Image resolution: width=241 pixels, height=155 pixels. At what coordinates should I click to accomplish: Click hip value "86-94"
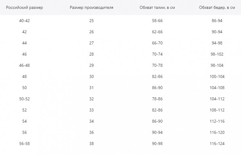(x=217, y=21)
